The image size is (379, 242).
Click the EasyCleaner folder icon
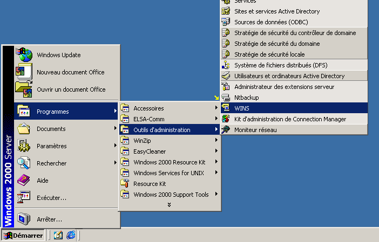(125, 151)
